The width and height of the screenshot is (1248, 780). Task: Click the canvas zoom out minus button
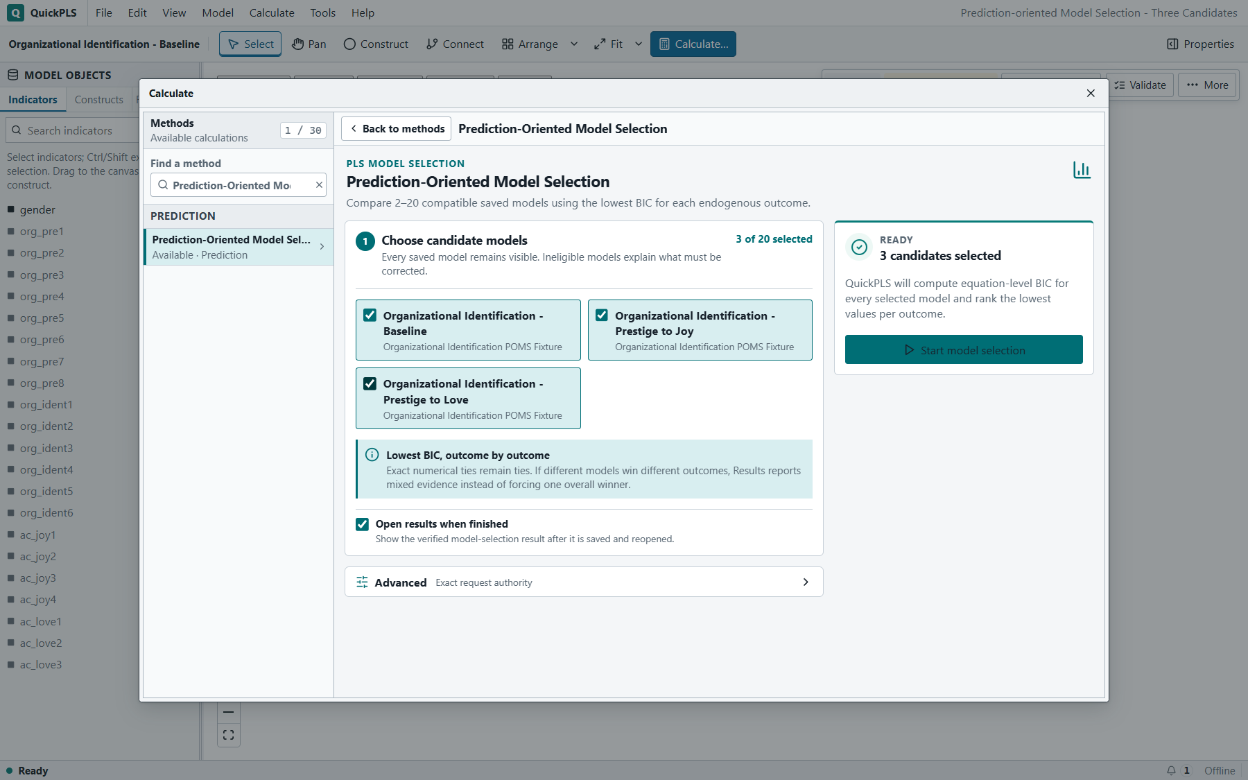pos(229,712)
